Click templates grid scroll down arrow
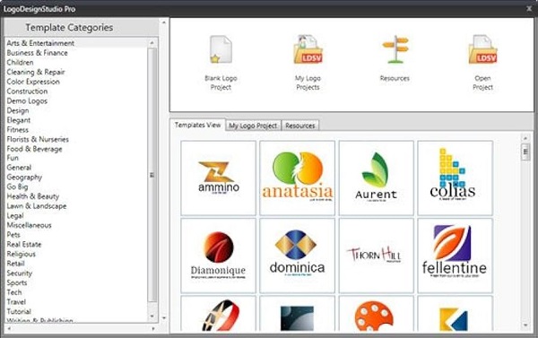The image size is (538, 338). (x=525, y=325)
